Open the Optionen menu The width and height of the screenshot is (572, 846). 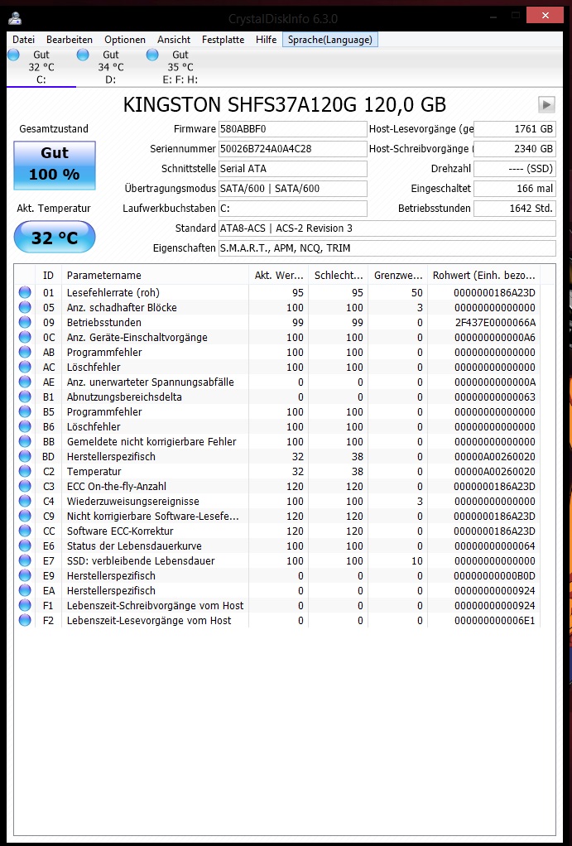pos(125,40)
